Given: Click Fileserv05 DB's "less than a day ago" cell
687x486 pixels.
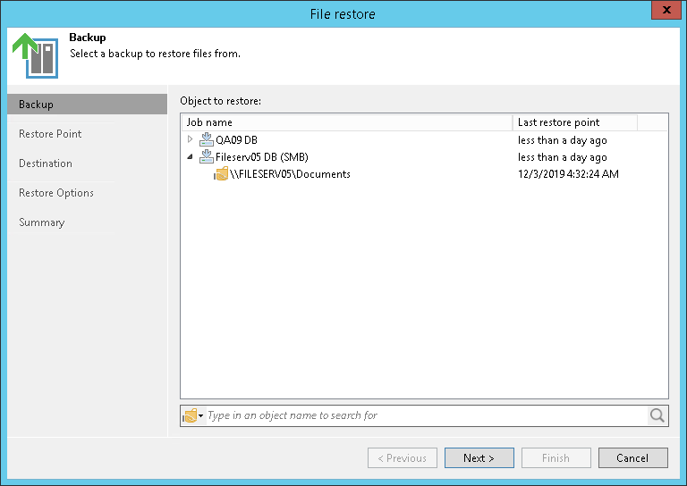Looking at the screenshot, I should click(562, 157).
